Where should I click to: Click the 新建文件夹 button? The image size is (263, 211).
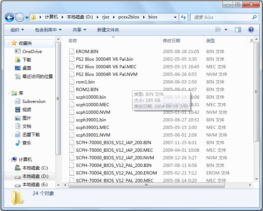[108, 30]
